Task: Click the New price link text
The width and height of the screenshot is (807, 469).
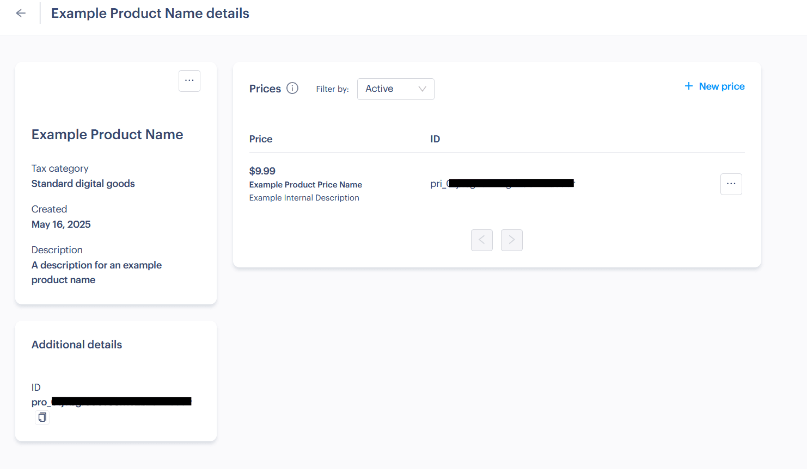Action: [x=722, y=86]
